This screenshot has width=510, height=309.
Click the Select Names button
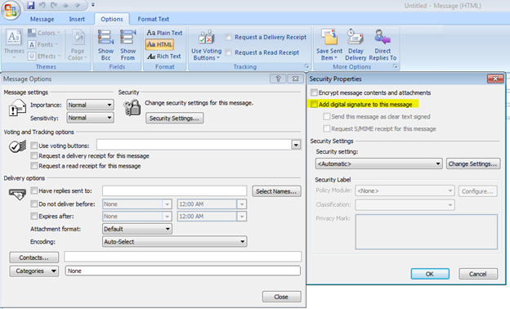(276, 191)
